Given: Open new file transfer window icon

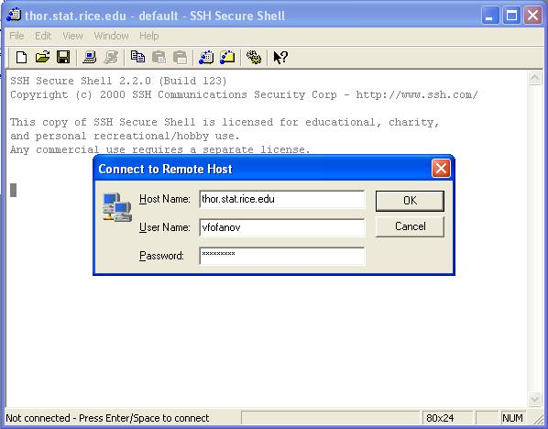Looking at the screenshot, I should click(227, 58).
